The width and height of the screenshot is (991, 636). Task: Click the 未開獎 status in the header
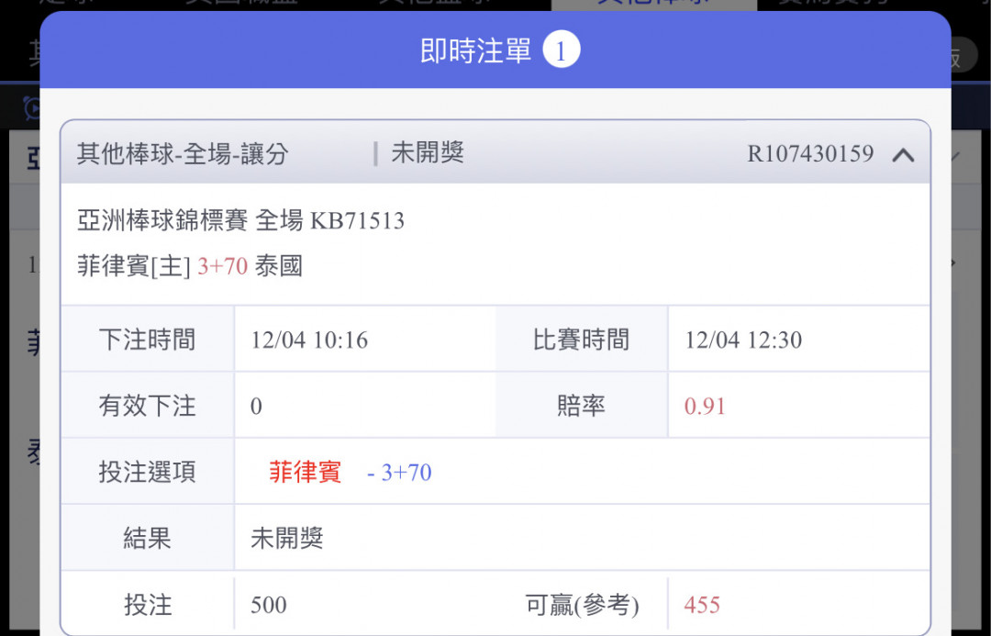pos(428,153)
